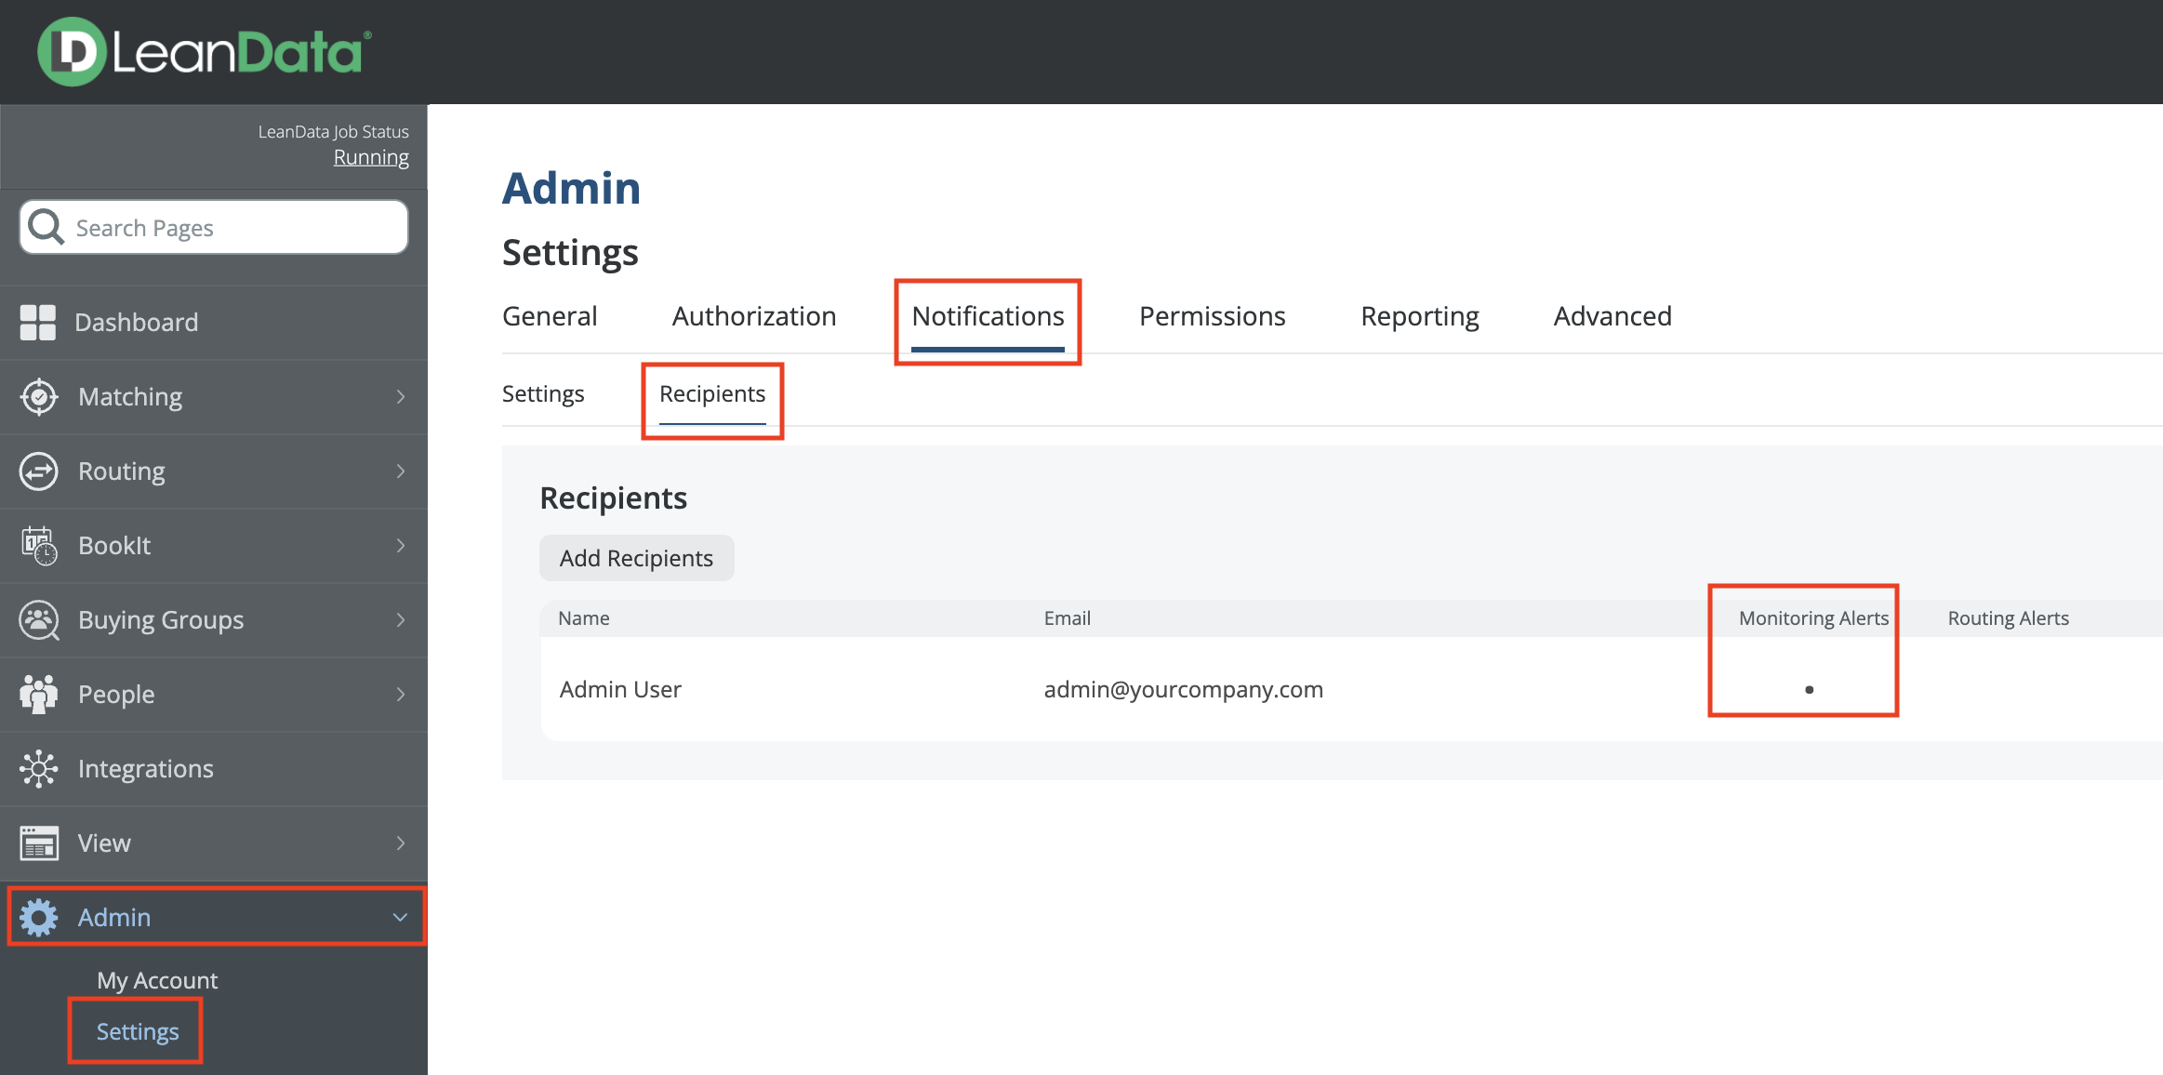
Task: Click the Routing arrows icon
Action: (39, 471)
